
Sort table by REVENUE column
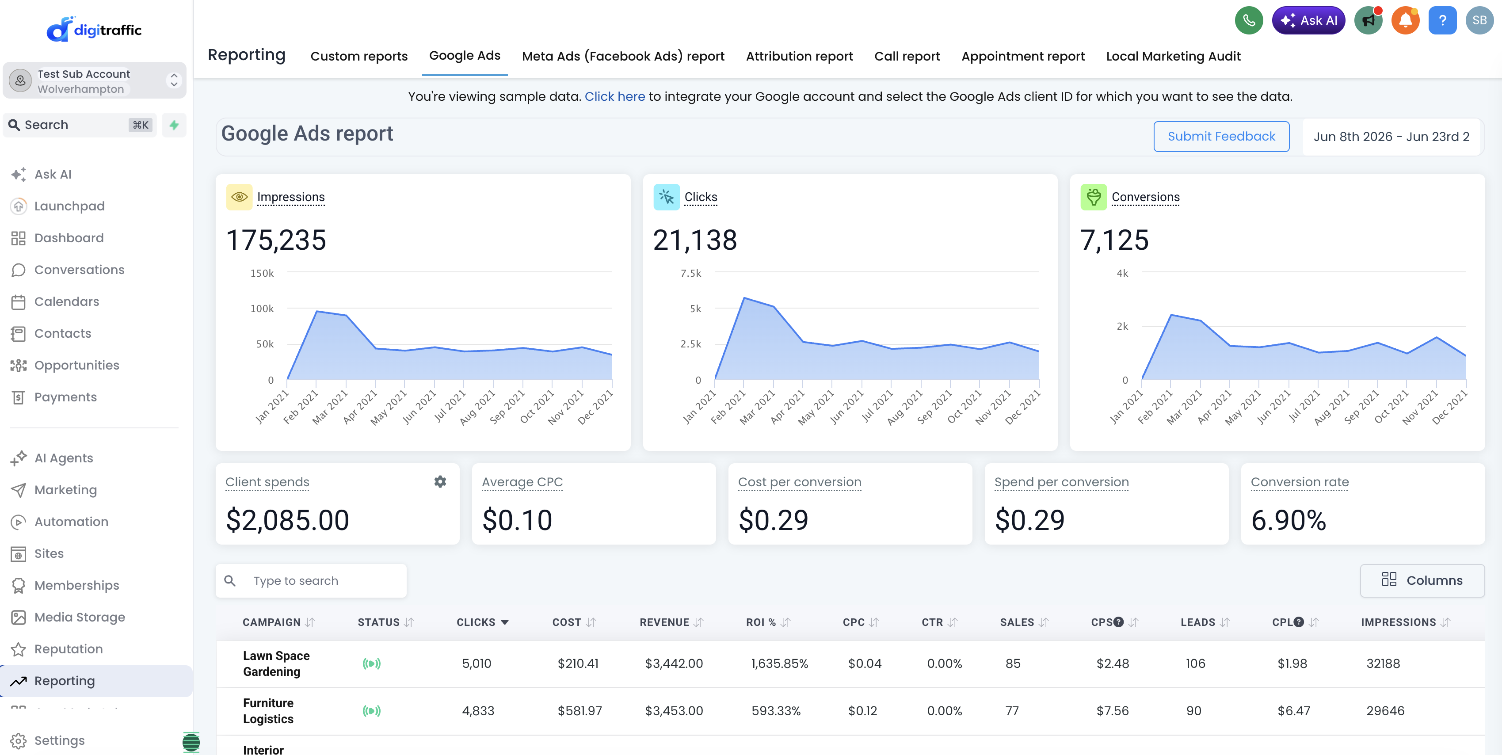(671, 622)
